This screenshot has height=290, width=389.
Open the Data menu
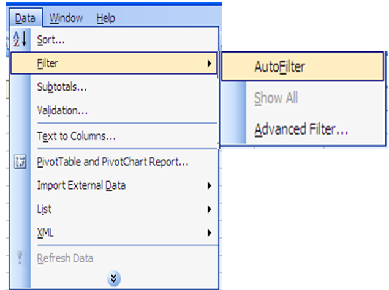(25, 18)
